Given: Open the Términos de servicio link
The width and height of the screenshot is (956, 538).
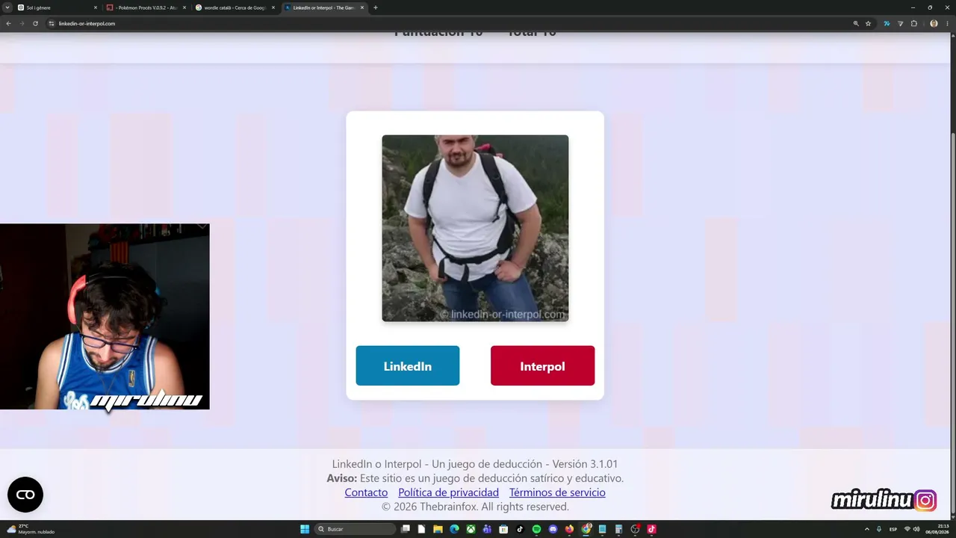Looking at the screenshot, I should pos(557,492).
